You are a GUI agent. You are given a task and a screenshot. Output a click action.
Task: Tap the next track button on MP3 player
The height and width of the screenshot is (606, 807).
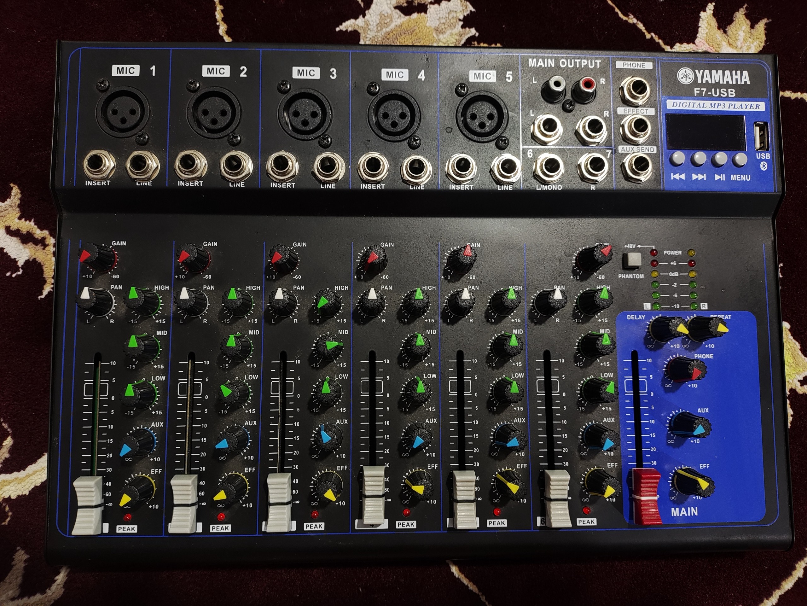pyautogui.click(x=699, y=159)
